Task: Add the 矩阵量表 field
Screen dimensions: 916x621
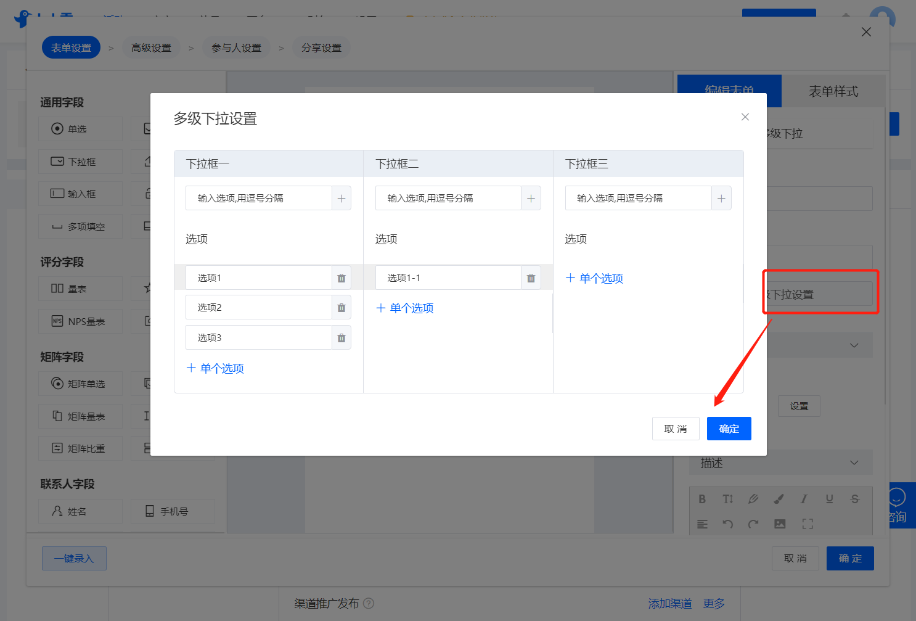Action: tap(80, 416)
